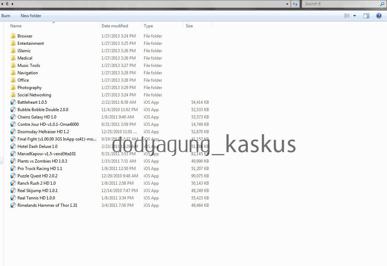Click the iSlamic folder icon

click(13, 51)
